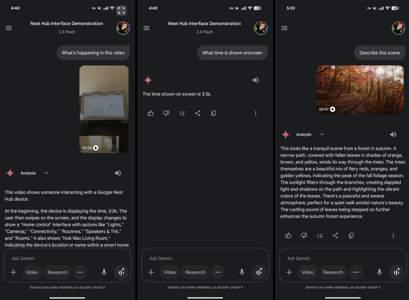Dislike the autumn forest scene description

click(x=304, y=235)
